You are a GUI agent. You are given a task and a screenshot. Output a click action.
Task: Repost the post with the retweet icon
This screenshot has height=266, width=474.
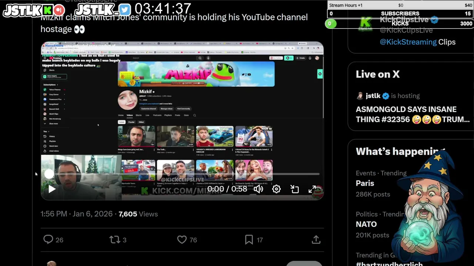[x=115, y=240]
